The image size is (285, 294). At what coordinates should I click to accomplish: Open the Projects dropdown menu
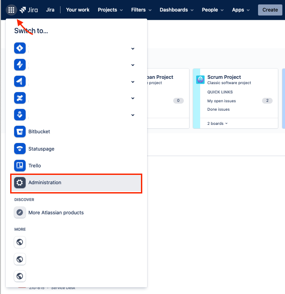tap(110, 10)
